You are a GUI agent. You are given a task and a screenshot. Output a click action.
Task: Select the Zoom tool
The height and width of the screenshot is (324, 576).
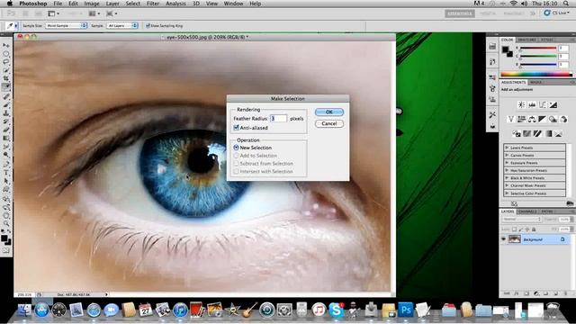pos(6,223)
